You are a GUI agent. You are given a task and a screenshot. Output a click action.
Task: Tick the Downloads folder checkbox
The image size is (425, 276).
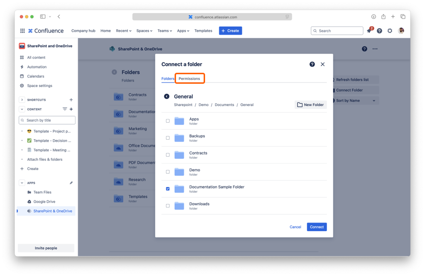coord(168,206)
